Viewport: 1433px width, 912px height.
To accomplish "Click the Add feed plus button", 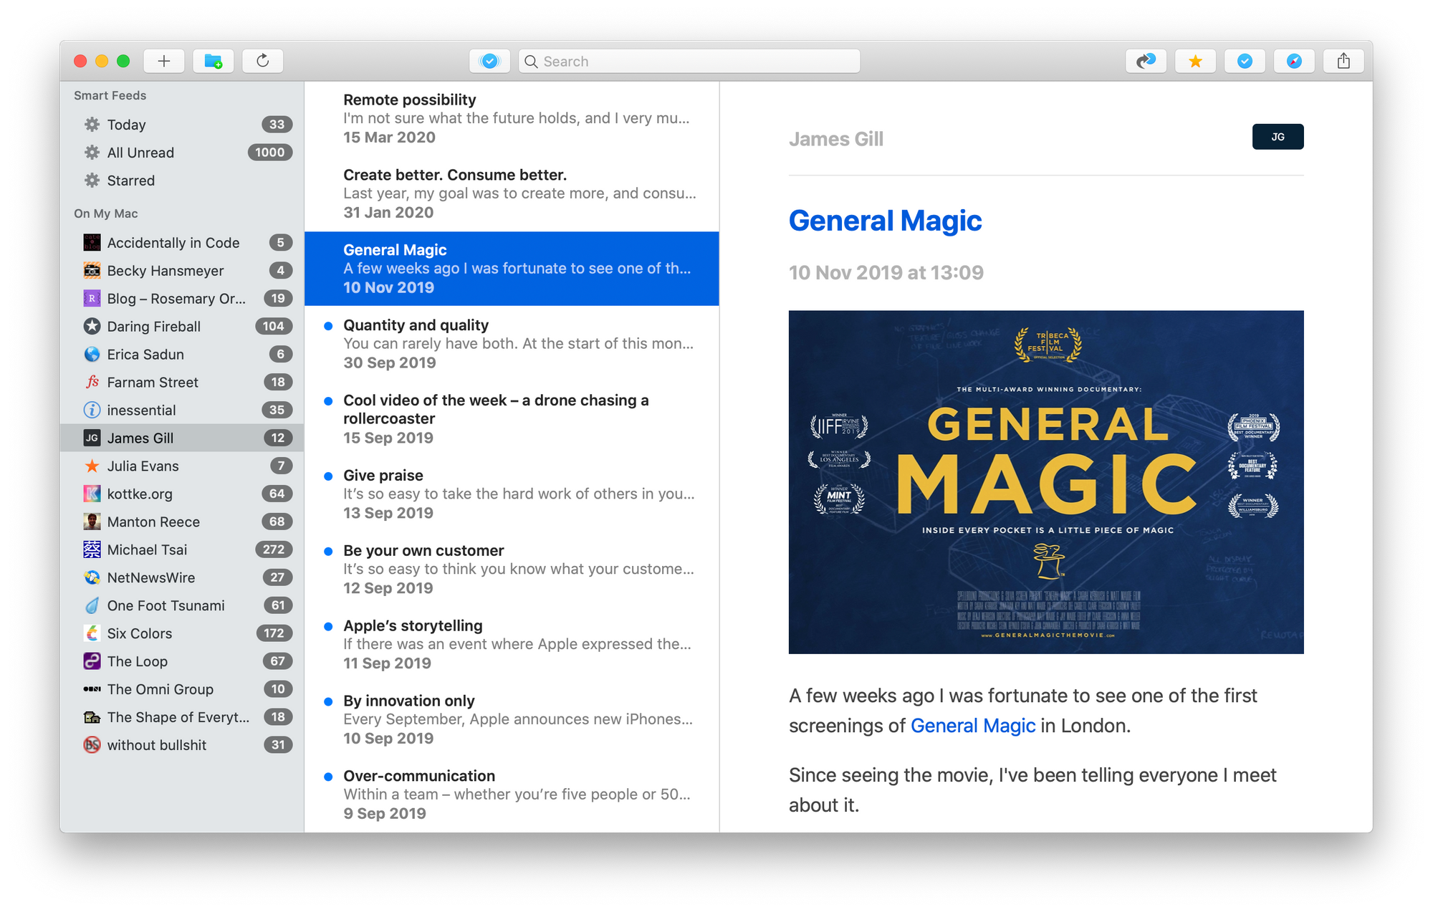I will [164, 62].
